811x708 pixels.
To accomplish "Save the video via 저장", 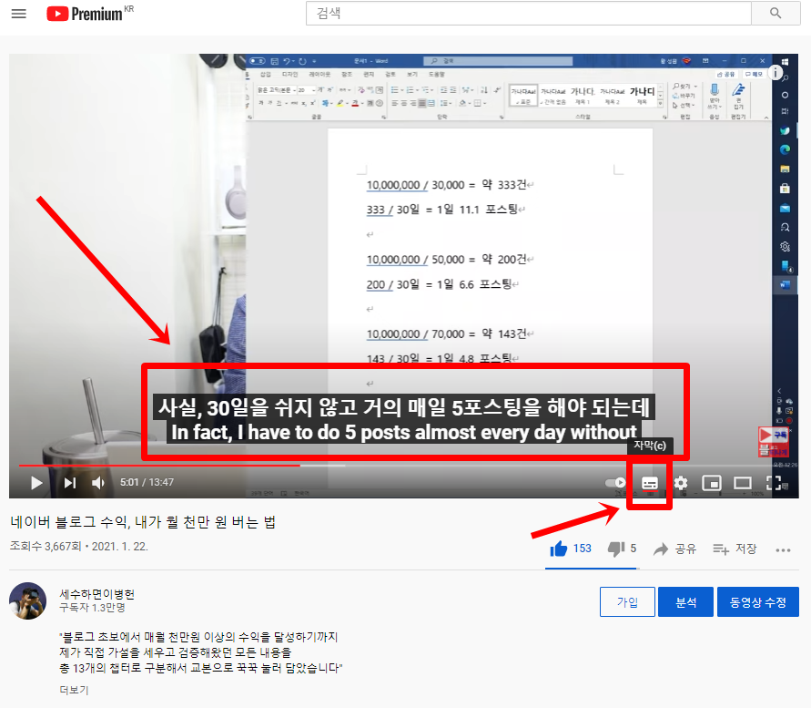I will (x=735, y=549).
